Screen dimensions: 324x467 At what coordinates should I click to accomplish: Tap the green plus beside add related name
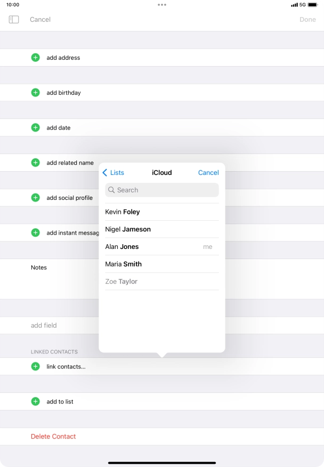(x=35, y=163)
